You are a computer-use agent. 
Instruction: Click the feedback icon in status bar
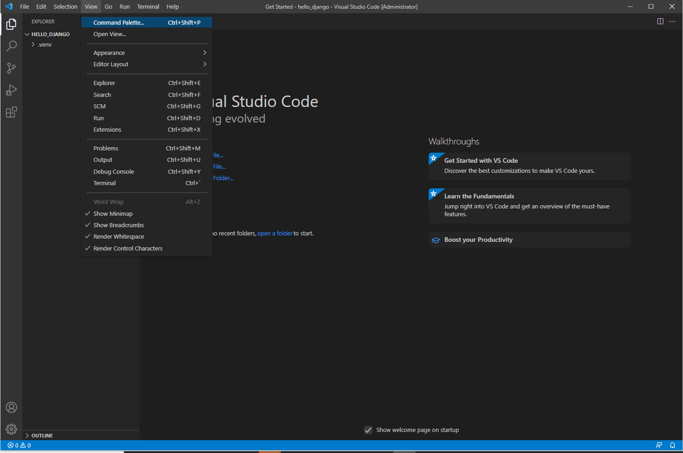(659, 445)
